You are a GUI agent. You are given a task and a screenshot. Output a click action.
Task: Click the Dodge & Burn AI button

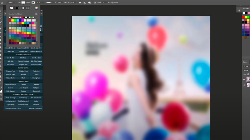coord(10,84)
